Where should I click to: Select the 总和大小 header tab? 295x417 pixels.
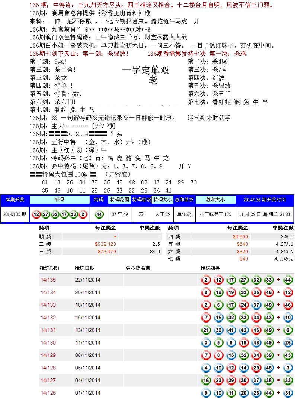click(x=216, y=200)
